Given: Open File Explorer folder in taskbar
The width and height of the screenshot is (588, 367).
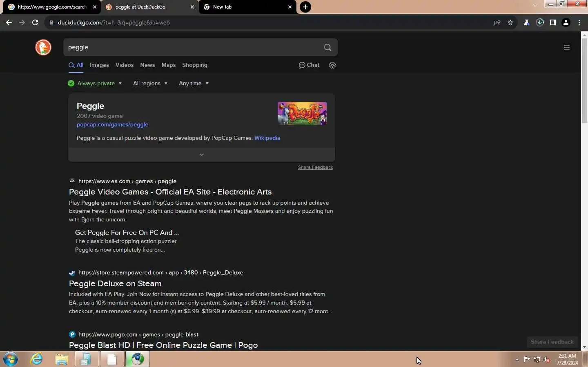Looking at the screenshot, I should click(62, 359).
